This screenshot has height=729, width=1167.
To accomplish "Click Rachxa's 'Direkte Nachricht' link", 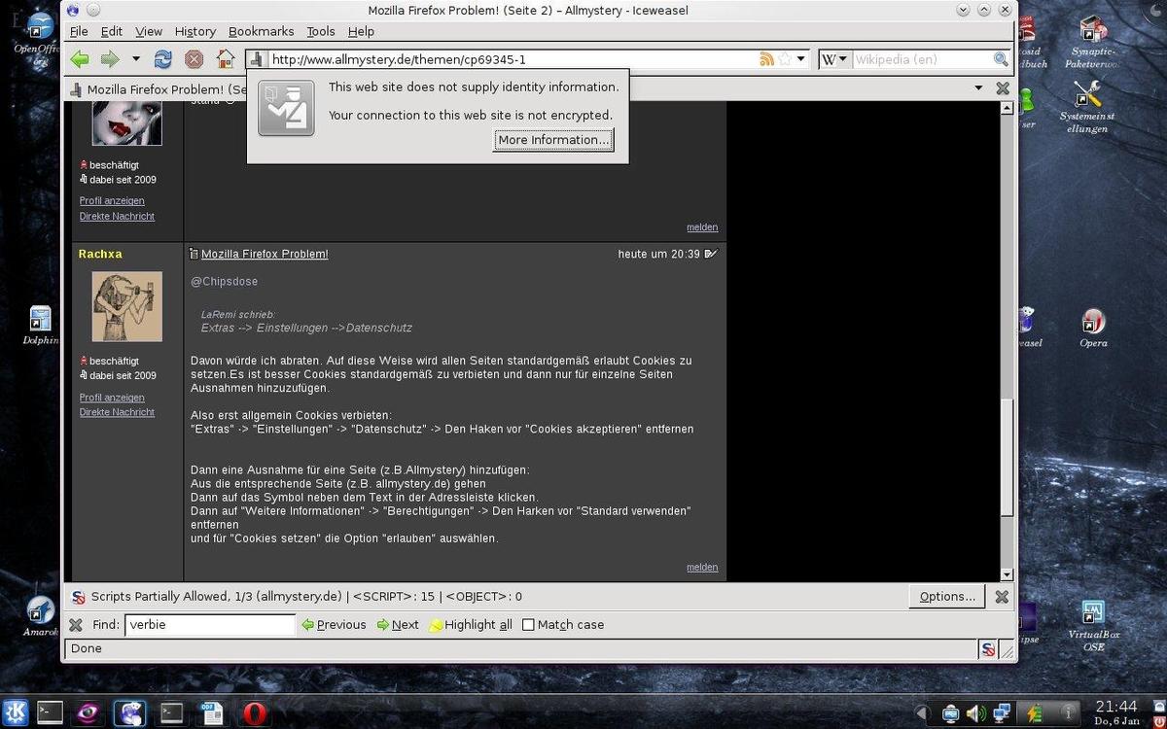I will [117, 412].
